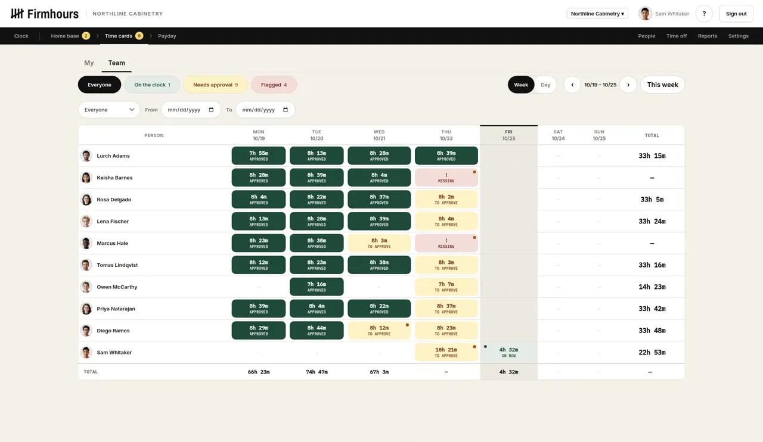
Task: Open the Time off page
Action: (677, 36)
